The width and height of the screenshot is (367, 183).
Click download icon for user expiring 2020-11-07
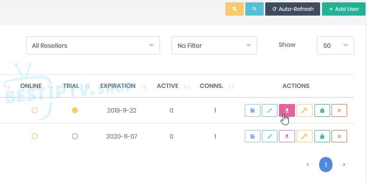pyautogui.click(x=287, y=136)
